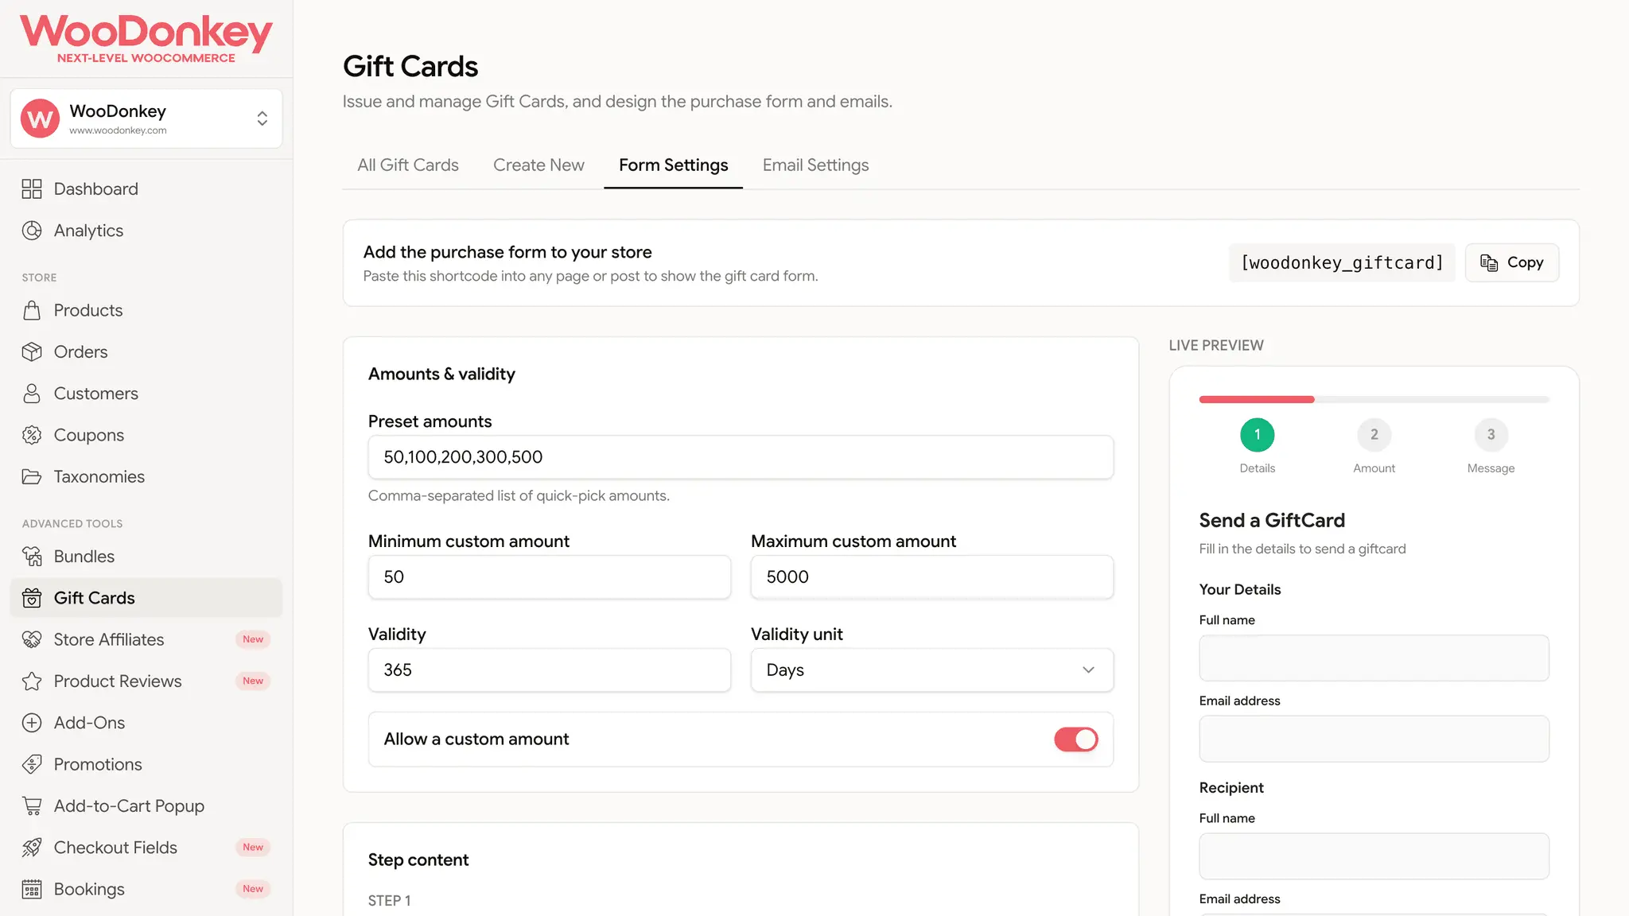Viewport: 1629px width, 916px height.
Task: Expand the WooDonkey store switcher chevron
Action: [262, 118]
